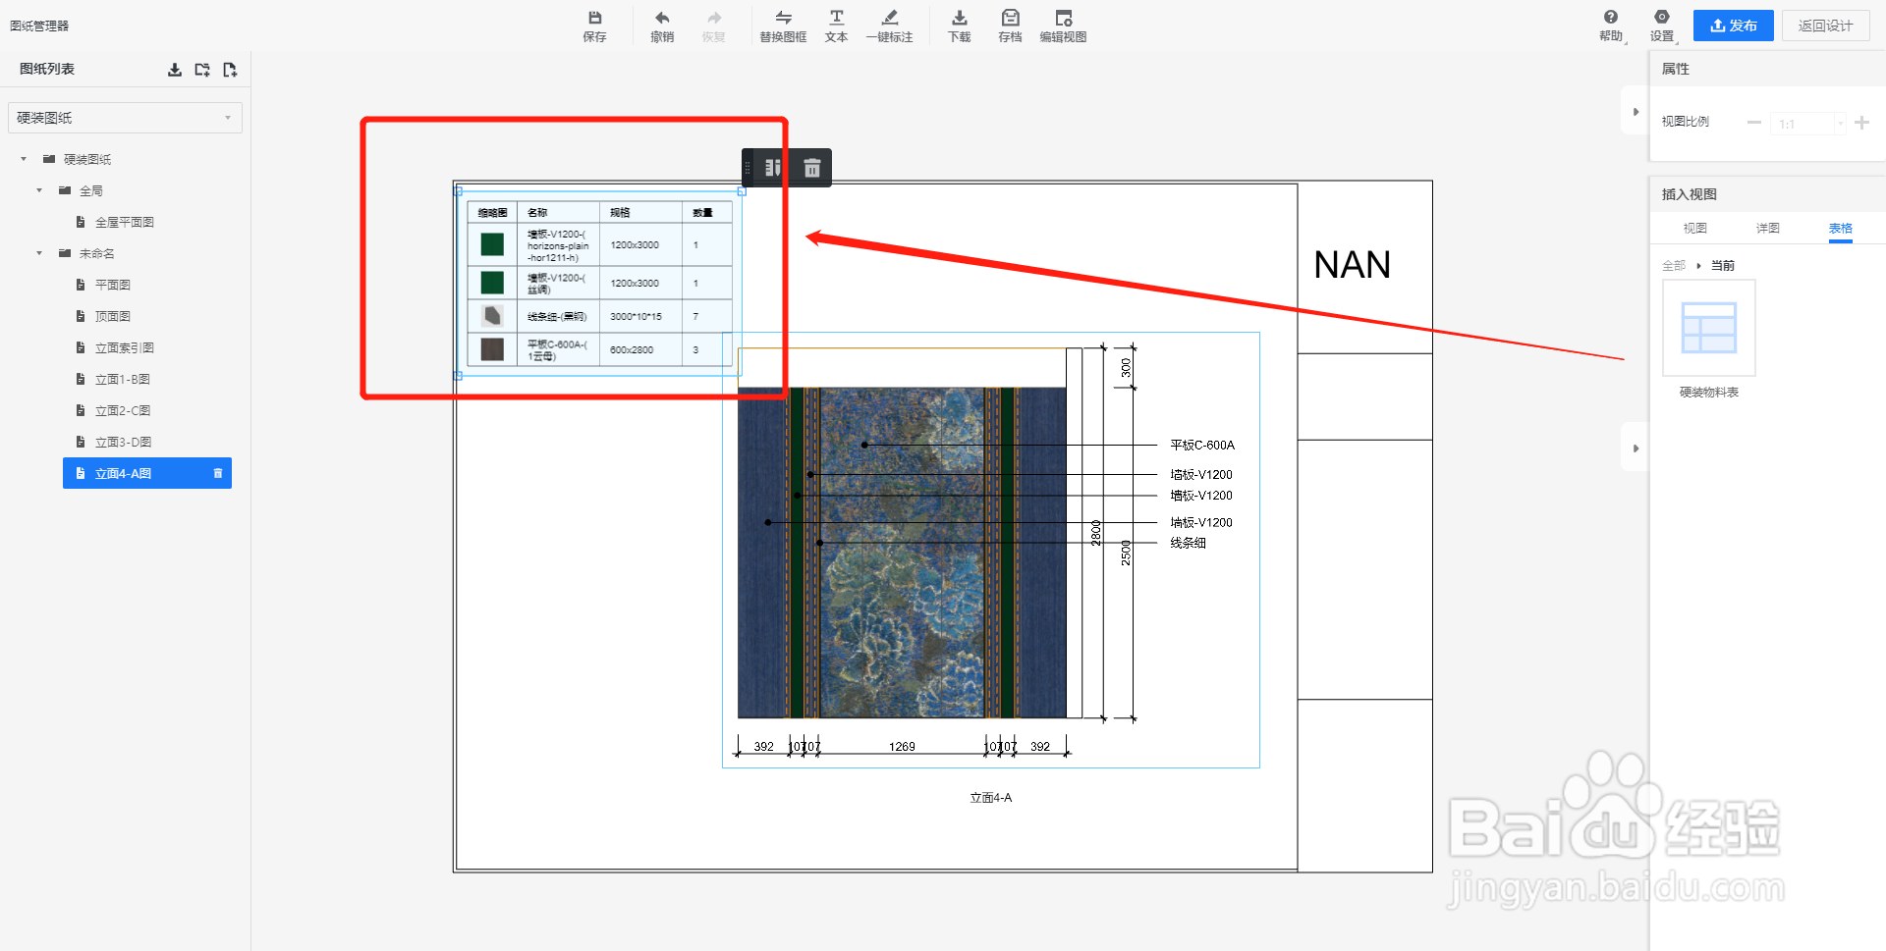Open the 视图比例 1:1 scale dropdown

pyautogui.click(x=1808, y=124)
